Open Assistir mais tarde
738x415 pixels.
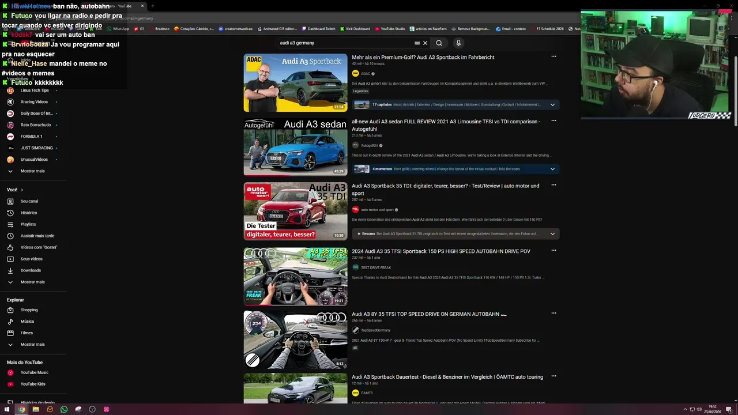click(37, 236)
